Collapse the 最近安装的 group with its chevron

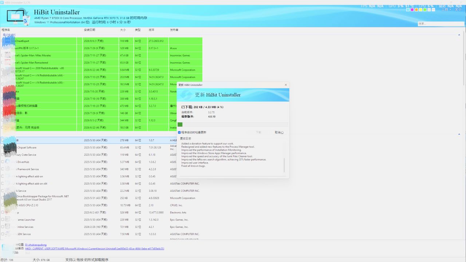coord(458,35)
